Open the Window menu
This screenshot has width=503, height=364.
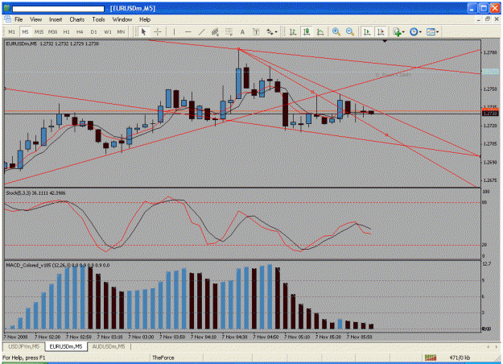click(122, 19)
